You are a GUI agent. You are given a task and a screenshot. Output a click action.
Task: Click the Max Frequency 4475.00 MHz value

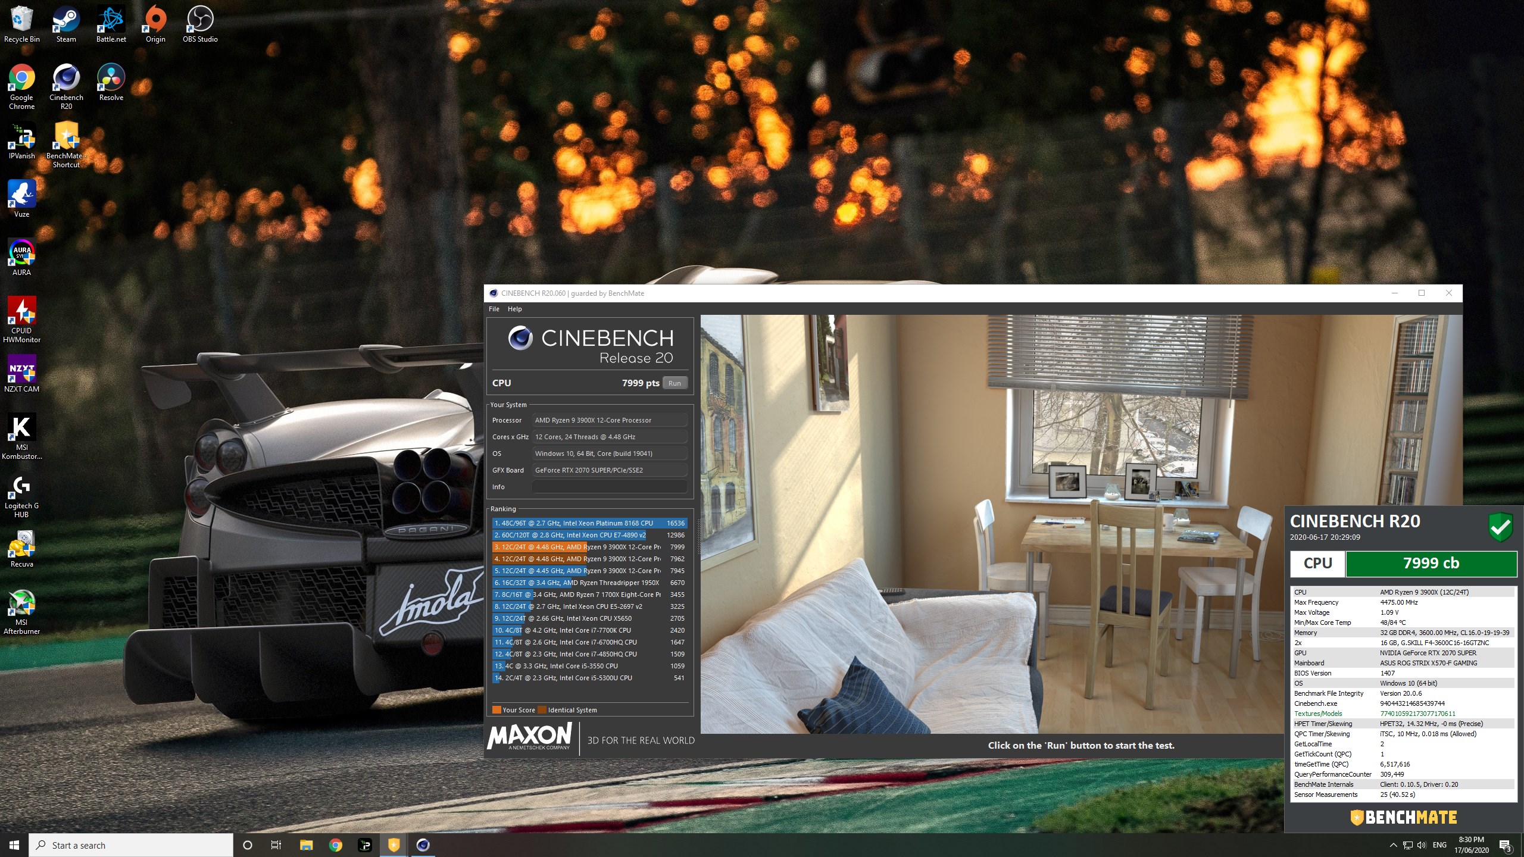point(1399,602)
